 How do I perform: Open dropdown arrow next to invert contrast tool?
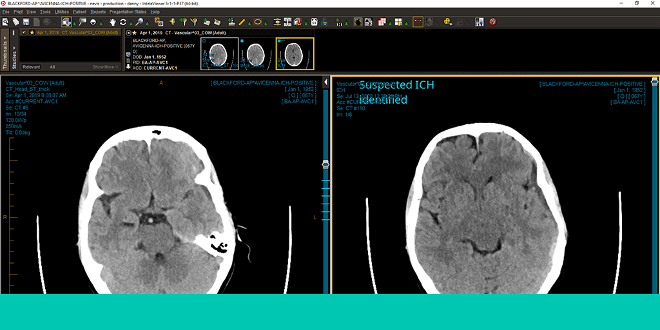point(101,24)
